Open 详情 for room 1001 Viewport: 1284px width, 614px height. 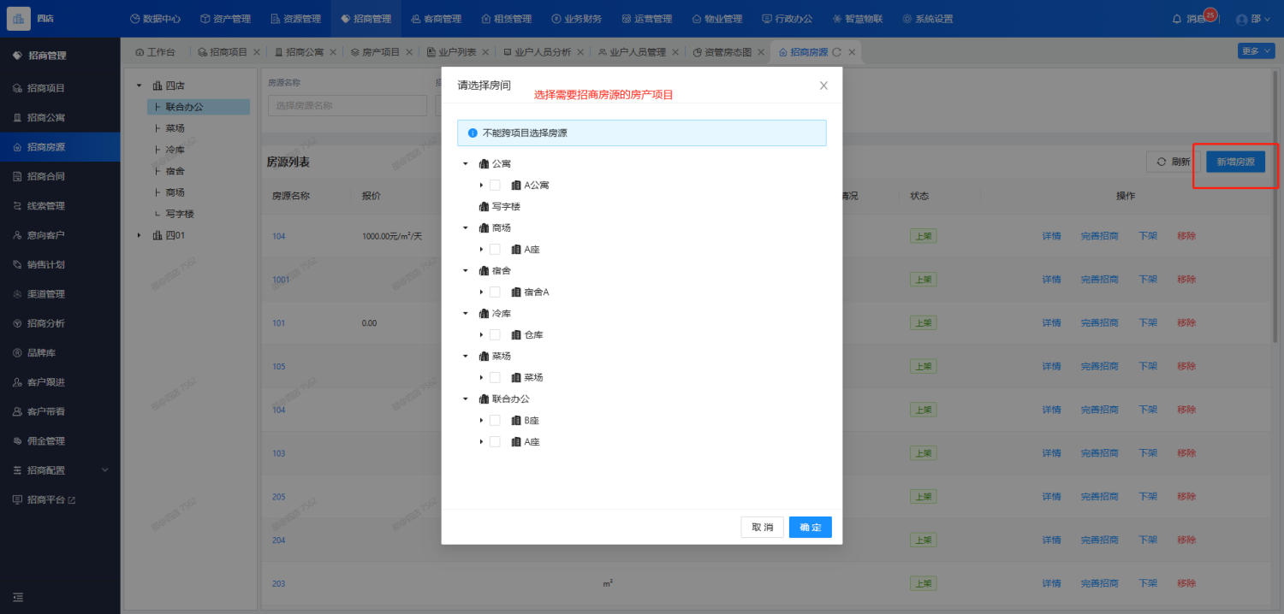tap(1051, 280)
